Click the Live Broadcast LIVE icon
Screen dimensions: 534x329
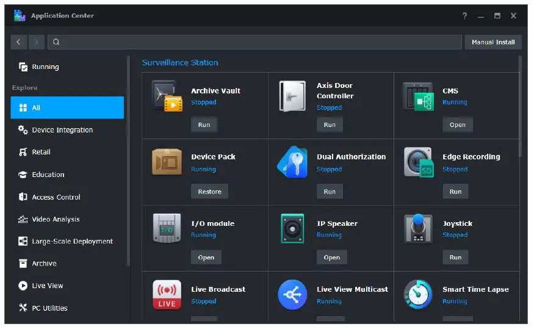tap(167, 295)
